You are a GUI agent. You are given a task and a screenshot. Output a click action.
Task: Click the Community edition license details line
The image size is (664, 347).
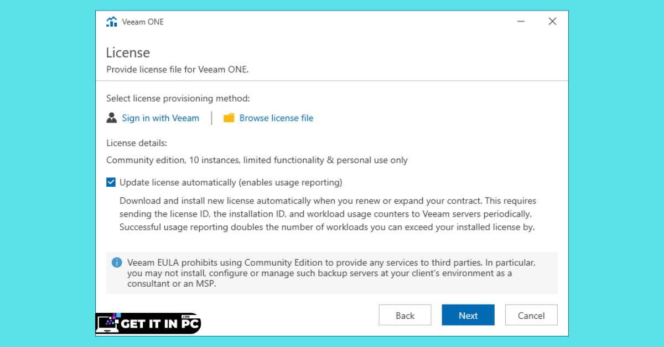point(257,160)
